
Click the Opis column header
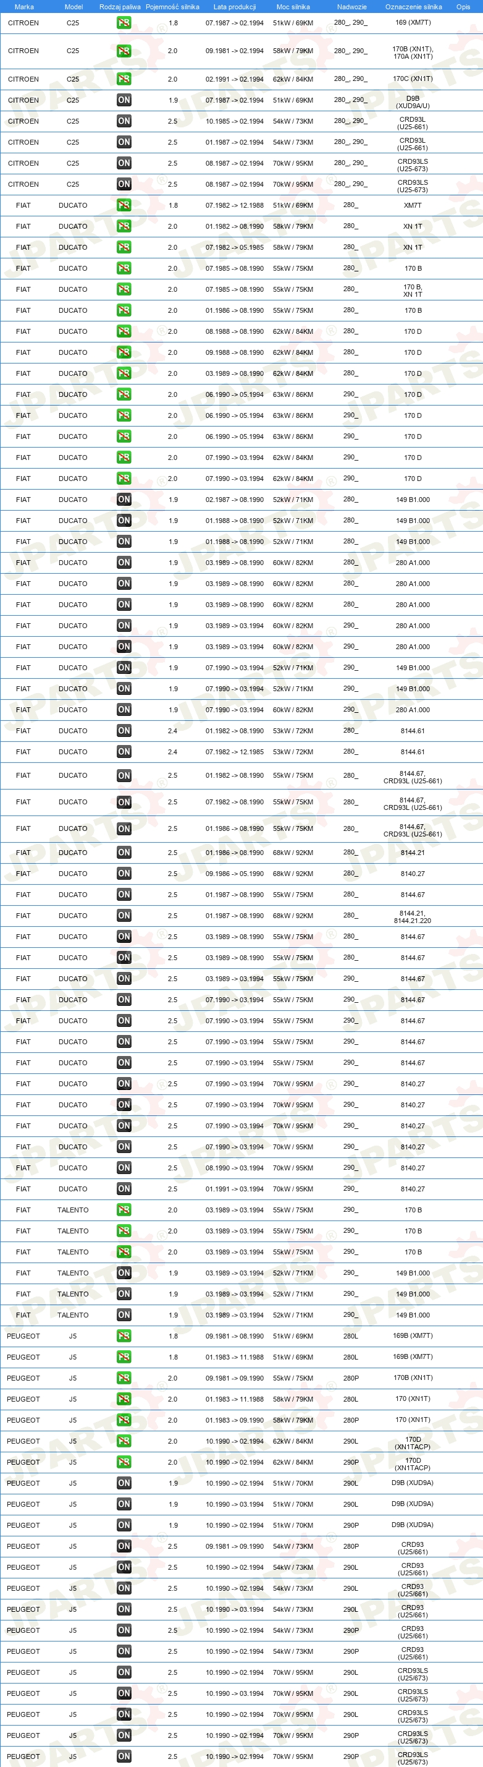pyautogui.click(x=463, y=7)
